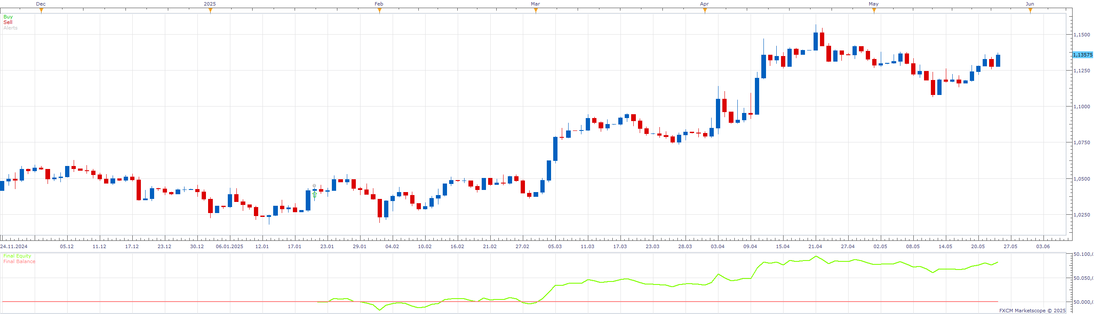Click the 17.03 date axis label
Image resolution: width=1094 pixels, height=314 pixels.
(x=620, y=246)
